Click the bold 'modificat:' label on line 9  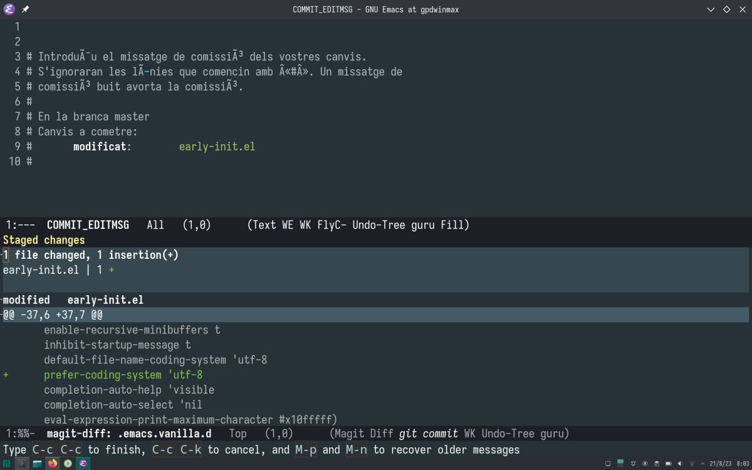coord(103,147)
